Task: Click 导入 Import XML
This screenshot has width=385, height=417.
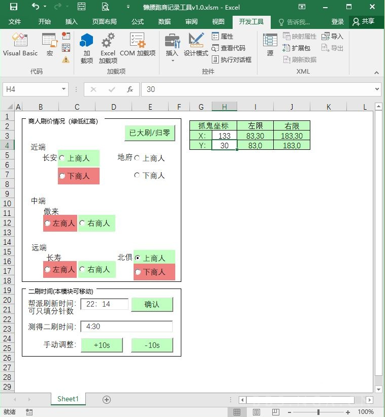Action: click(x=332, y=36)
